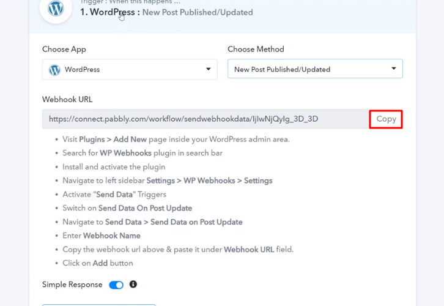
Task: Click instruction 'Switch on Send Data On Post Update'
Action: tap(127, 208)
